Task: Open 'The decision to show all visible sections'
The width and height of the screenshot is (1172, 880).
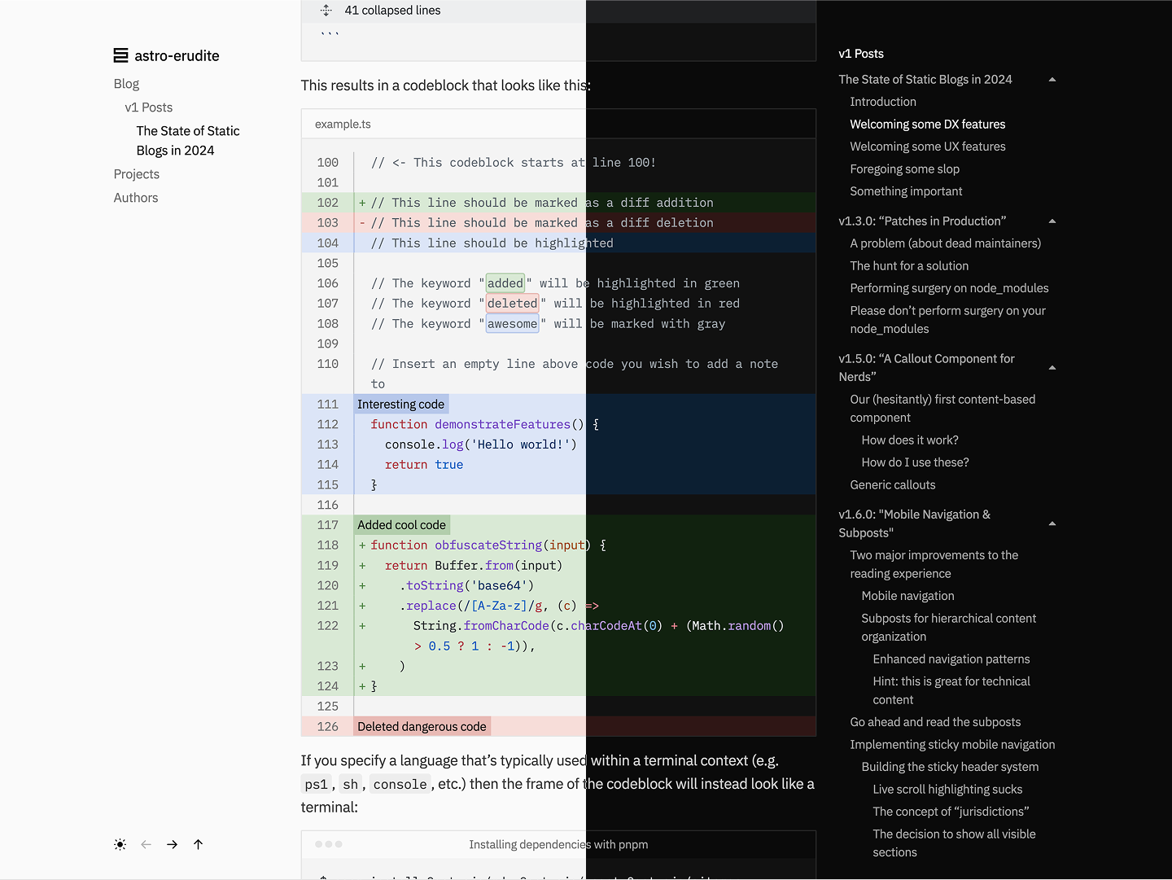Action: point(954,843)
